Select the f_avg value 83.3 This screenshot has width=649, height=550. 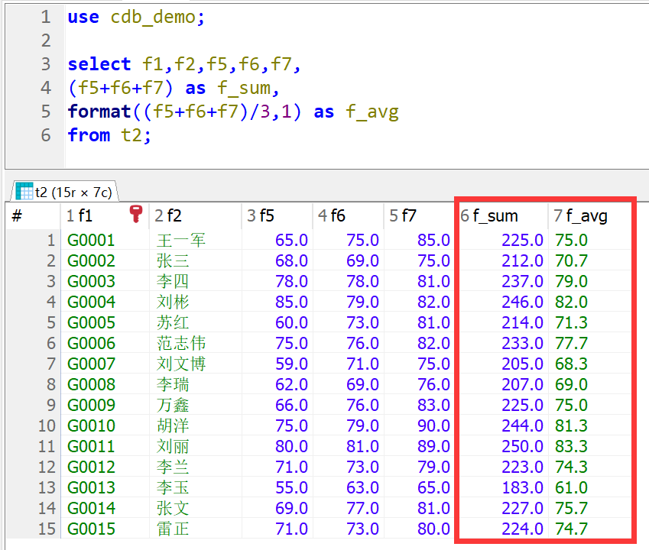click(571, 446)
